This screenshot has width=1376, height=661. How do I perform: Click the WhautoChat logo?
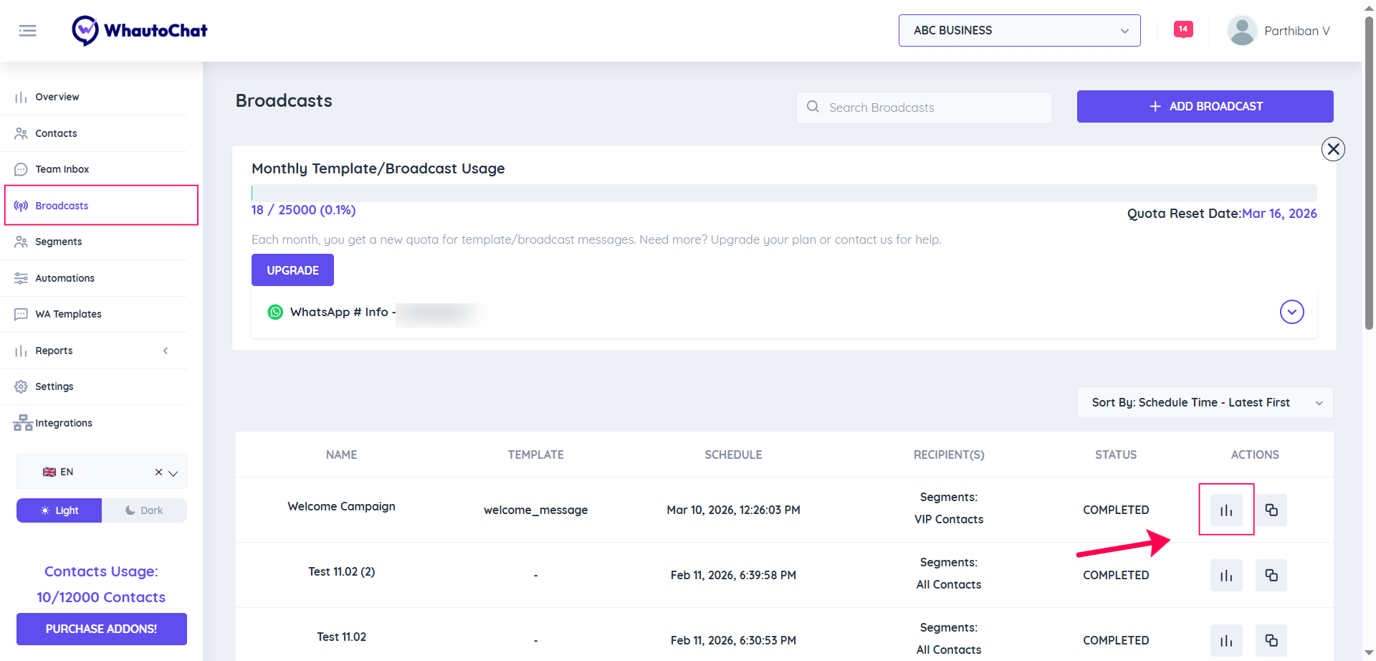tap(140, 30)
